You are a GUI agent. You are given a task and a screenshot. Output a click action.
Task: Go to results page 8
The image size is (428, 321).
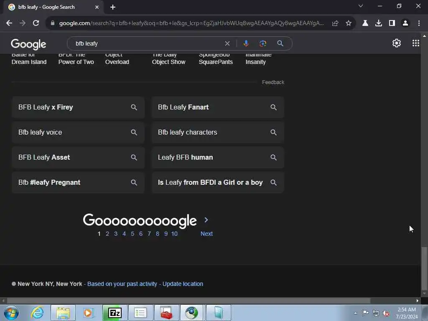point(158,234)
